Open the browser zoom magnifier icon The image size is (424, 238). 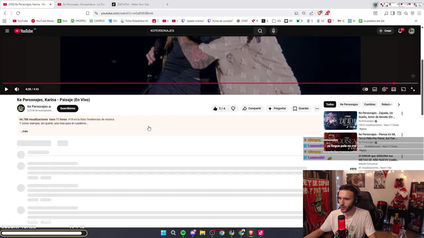(304, 13)
